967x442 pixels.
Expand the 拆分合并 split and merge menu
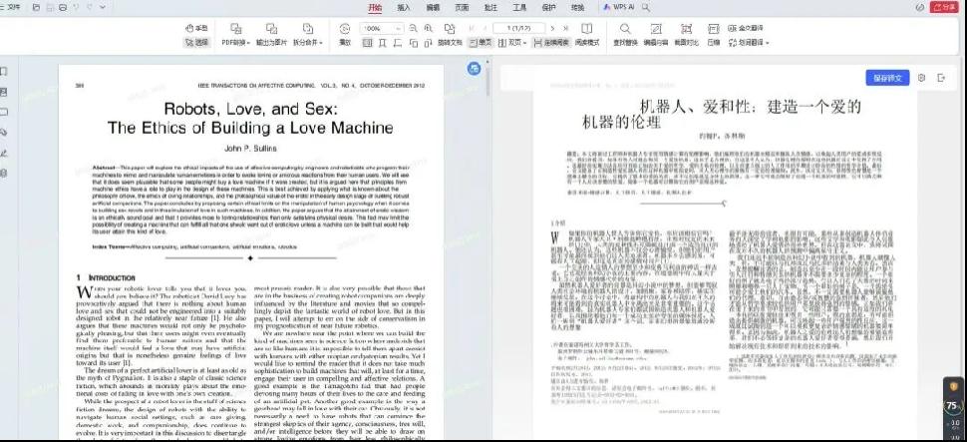click(x=308, y=35)
